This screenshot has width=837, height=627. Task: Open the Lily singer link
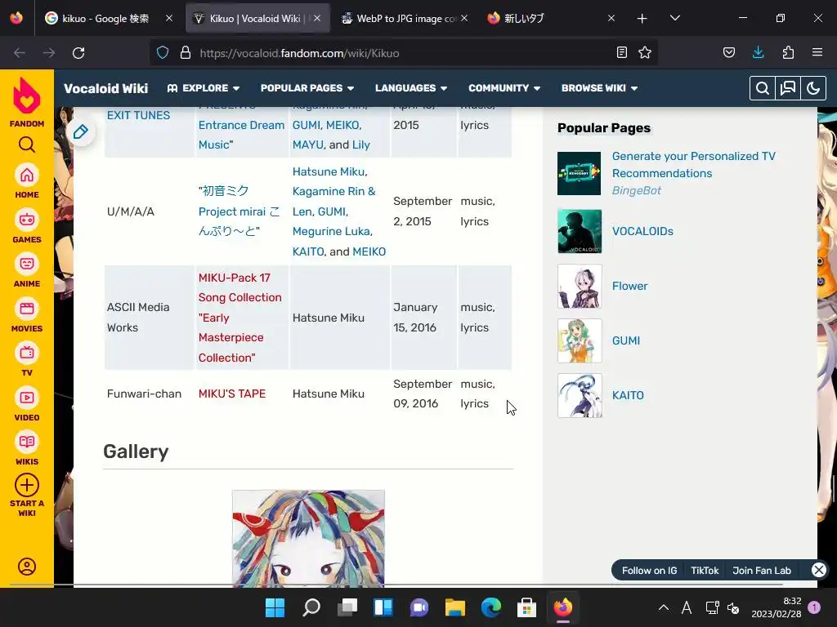tap(360, 145)
